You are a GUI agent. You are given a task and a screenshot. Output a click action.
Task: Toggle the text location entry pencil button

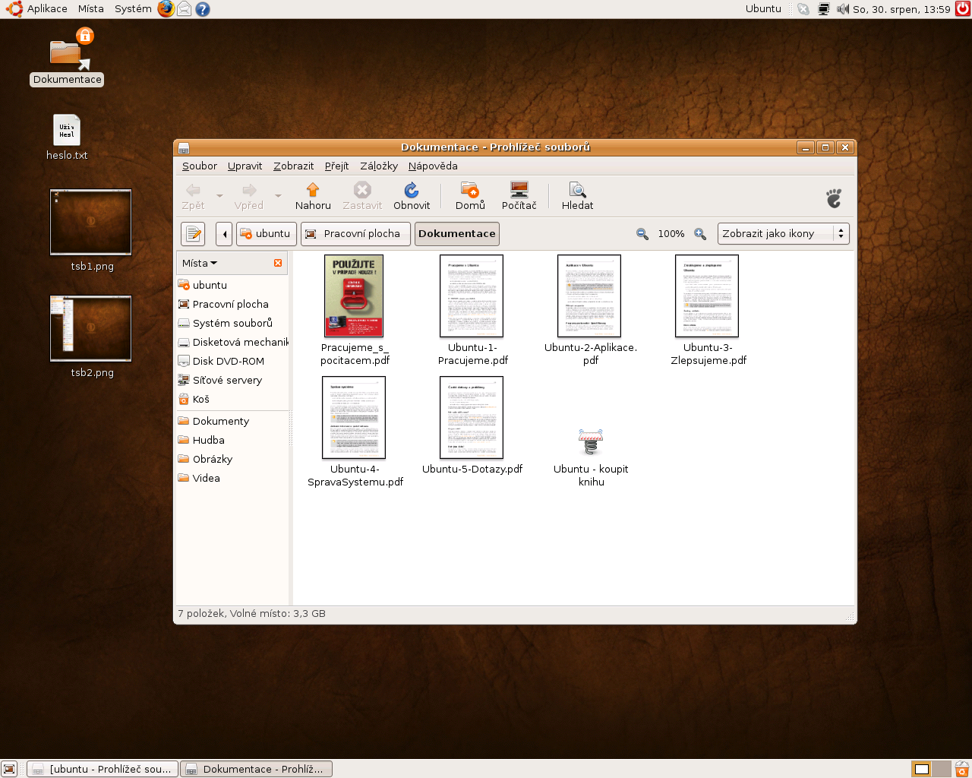pyautogui.click(x=194, y=234)
